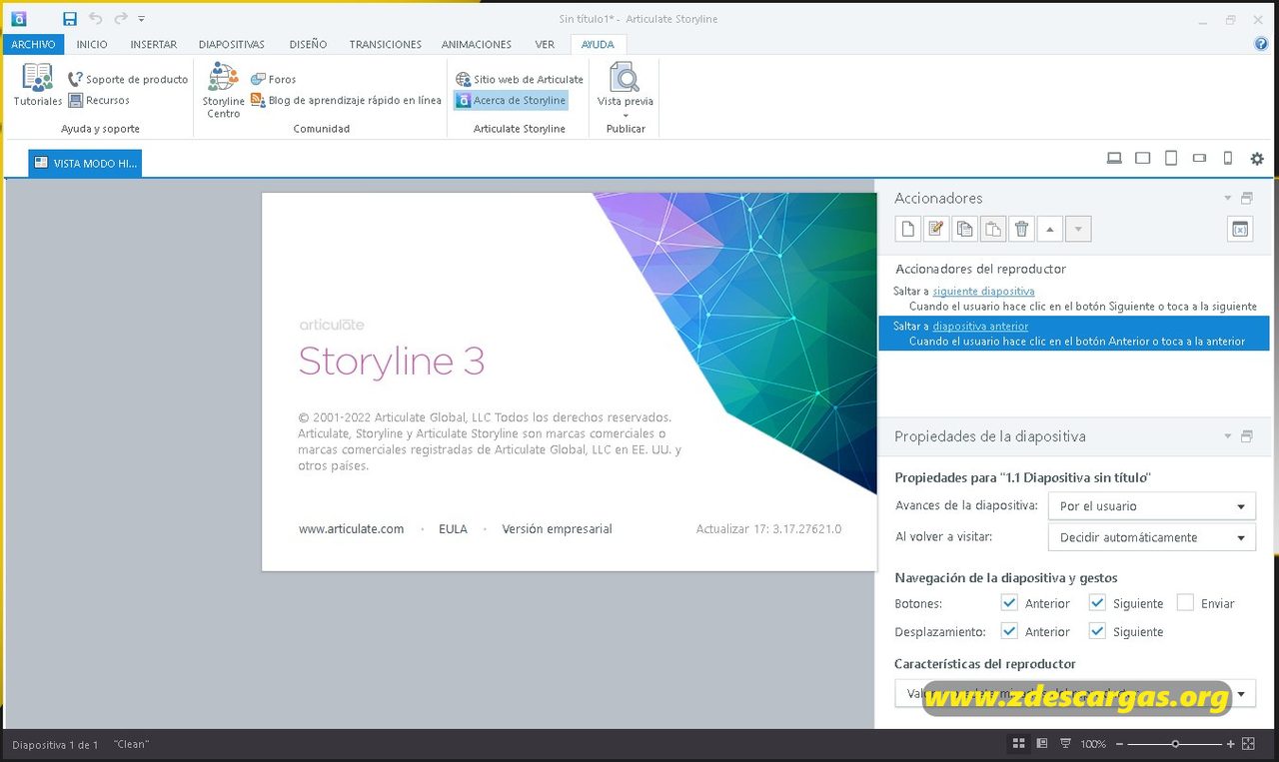Image resolution: width=1279 pixels, height=762 pixels.
Task: Enable the Enviar button checkbox
Action: tap(1185, 602)
